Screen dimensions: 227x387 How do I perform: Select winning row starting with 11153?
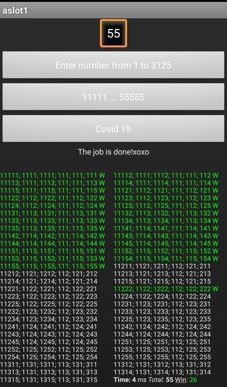[x=53, y=258]
